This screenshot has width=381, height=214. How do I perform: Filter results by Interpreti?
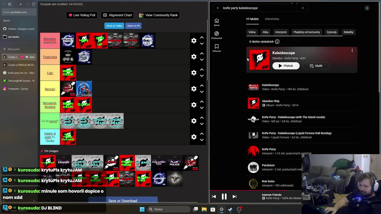pos(281,32)
